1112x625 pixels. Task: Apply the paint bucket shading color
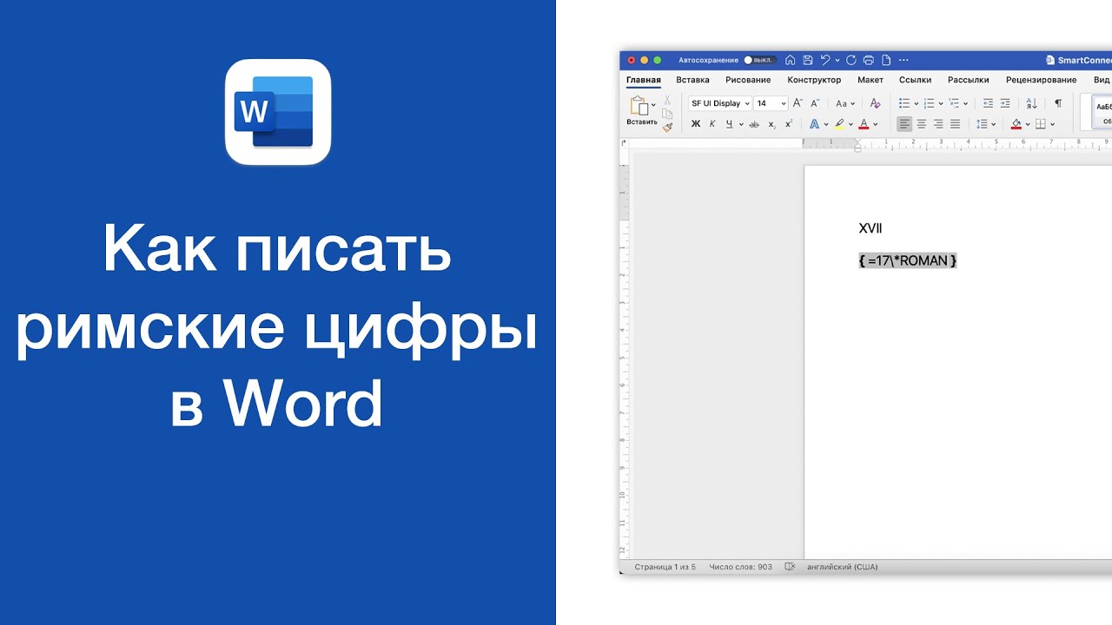[1016, 124]
